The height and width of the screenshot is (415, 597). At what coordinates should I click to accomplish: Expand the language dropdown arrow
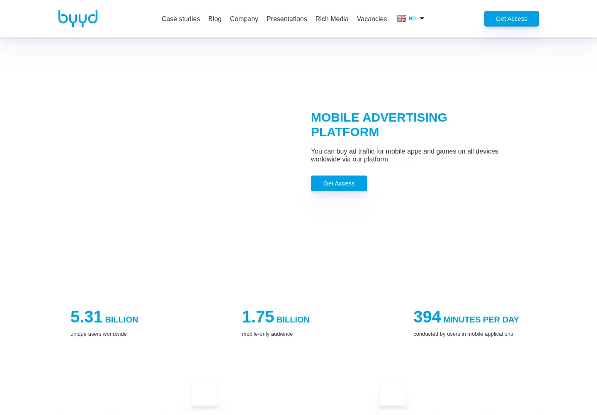422,19
